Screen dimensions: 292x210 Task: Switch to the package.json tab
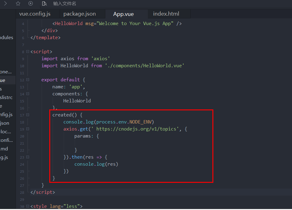(x=80, y=14)
